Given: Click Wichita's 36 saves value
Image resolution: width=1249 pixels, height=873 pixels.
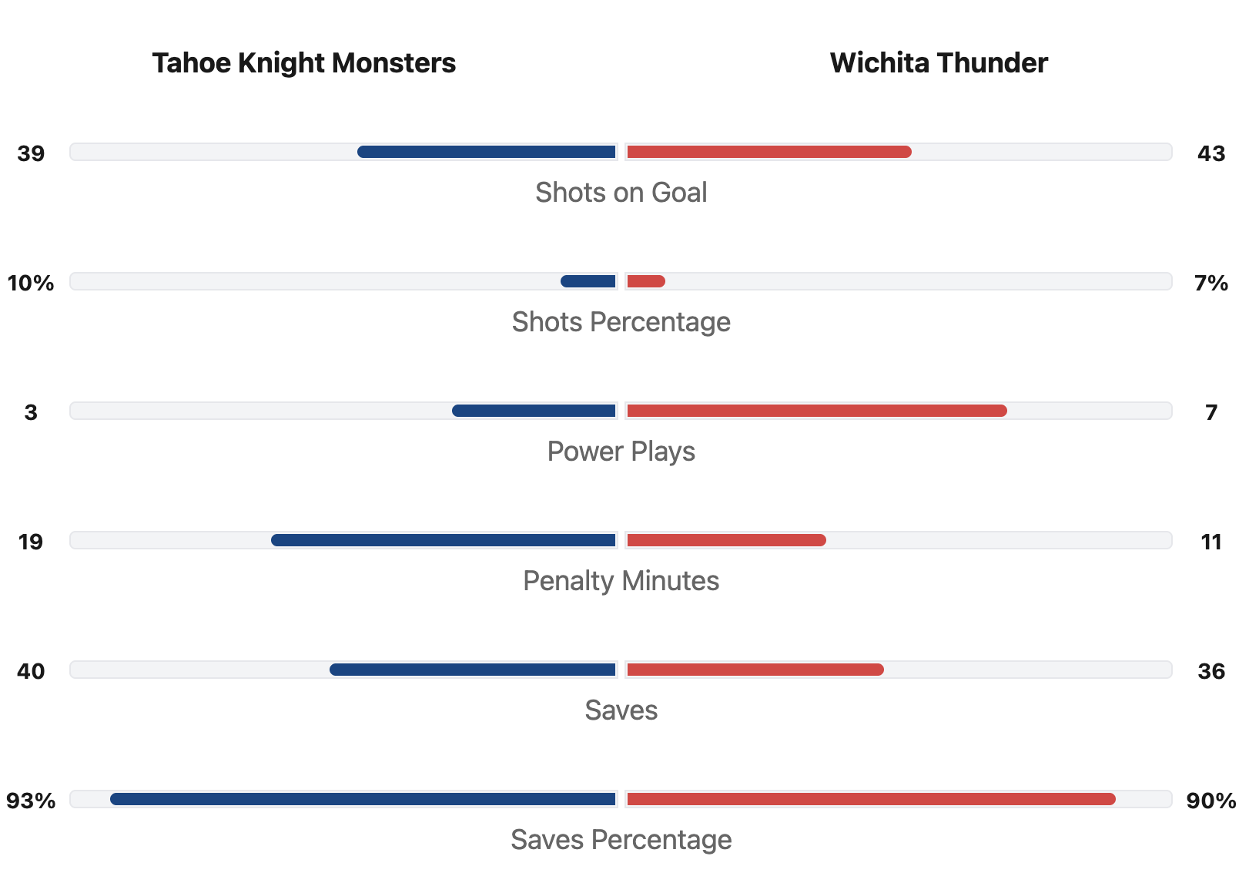Looking at the screenshot, I should pos(1211,671).
